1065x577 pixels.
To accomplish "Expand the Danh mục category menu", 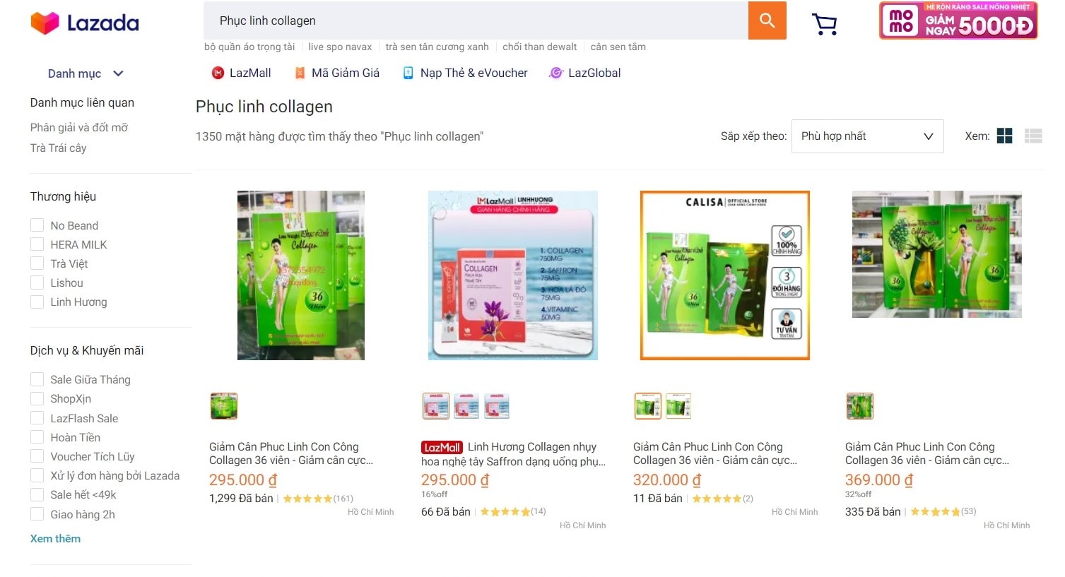I will 86,73.
